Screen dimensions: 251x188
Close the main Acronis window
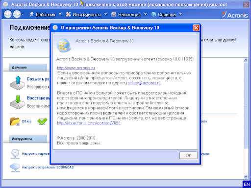(246, 4)
